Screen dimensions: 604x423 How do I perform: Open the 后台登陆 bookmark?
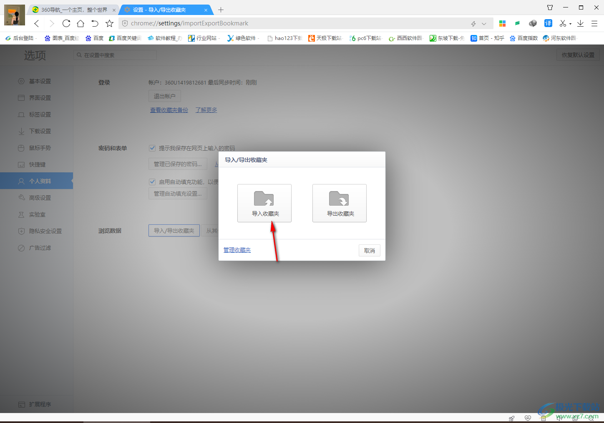coord(20,38)
